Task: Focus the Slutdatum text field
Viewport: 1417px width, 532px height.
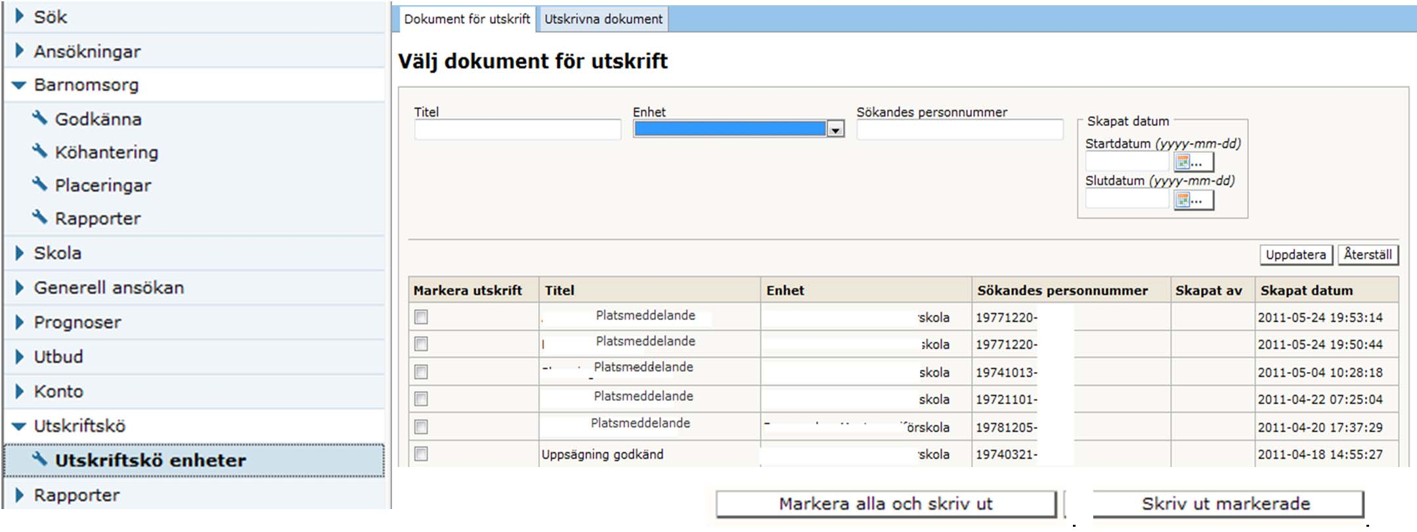Action: pos(1127,199)
